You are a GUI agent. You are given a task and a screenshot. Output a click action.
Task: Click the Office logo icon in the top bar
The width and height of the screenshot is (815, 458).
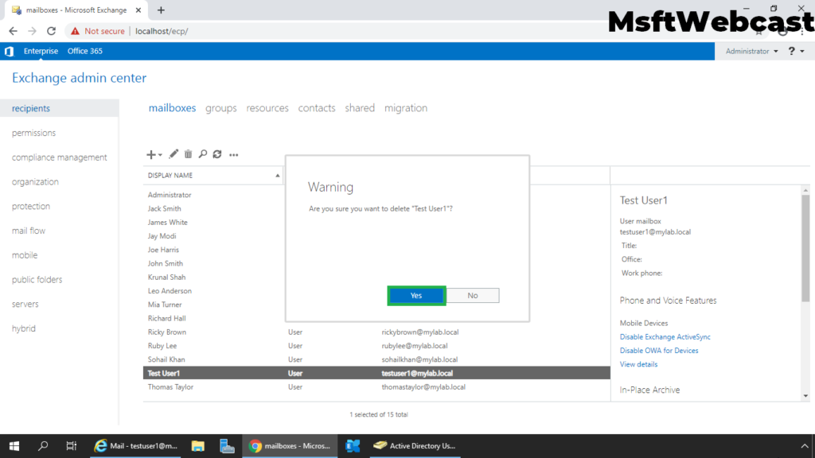pos(9,51)
